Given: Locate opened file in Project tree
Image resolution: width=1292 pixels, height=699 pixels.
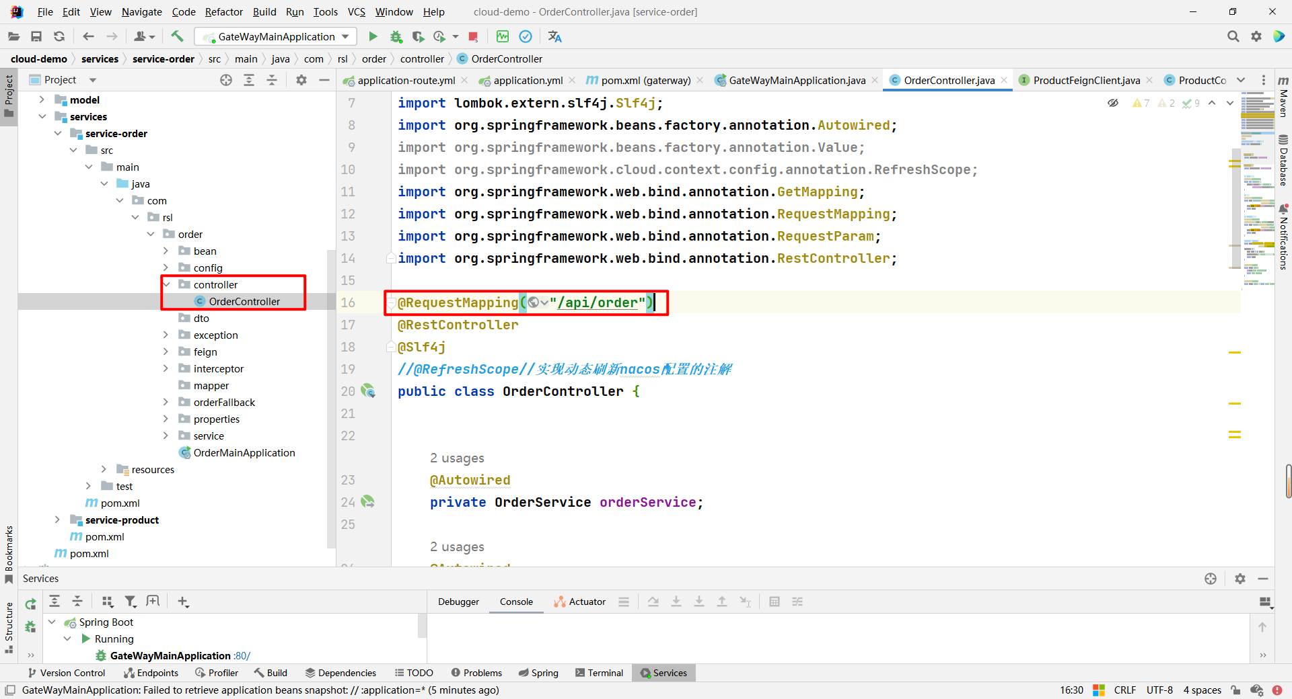Looking at the screenshot, I should pos(226,80).
